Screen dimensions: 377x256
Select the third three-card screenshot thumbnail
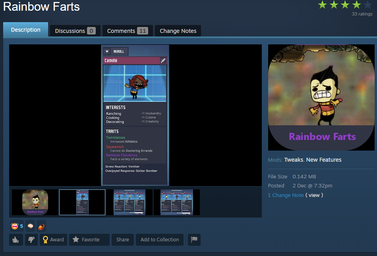[x=130, y=202]
